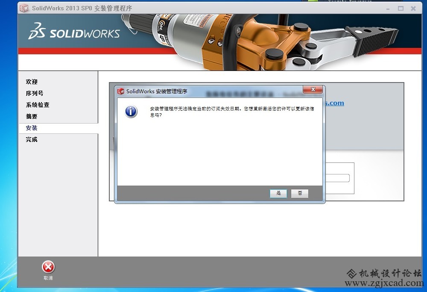
Task: Click SolidWorks icon in dialog title bar
Action: tap(121, 91)
